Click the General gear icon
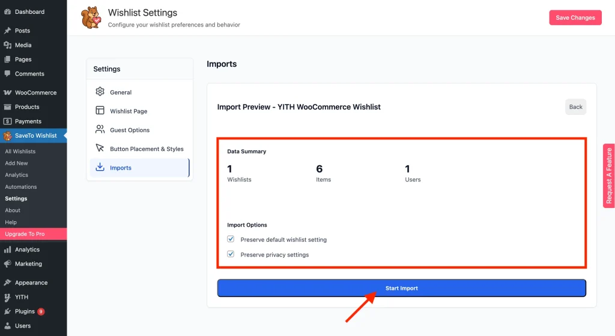 100,92
